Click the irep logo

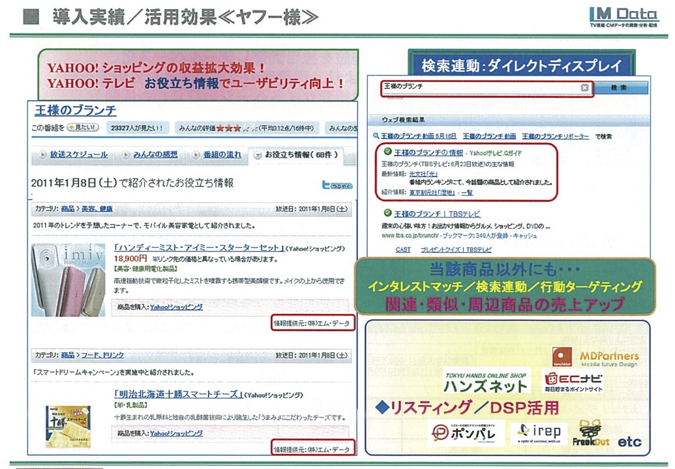tap(539, 433)
